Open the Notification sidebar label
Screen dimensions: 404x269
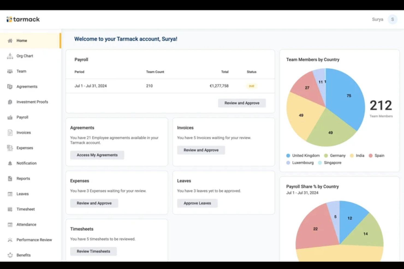[26, 163]
